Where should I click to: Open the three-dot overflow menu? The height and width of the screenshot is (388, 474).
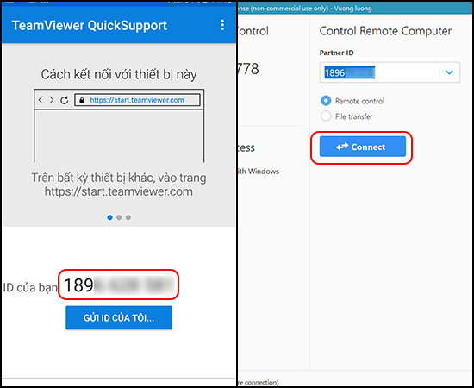coord(222,25)
